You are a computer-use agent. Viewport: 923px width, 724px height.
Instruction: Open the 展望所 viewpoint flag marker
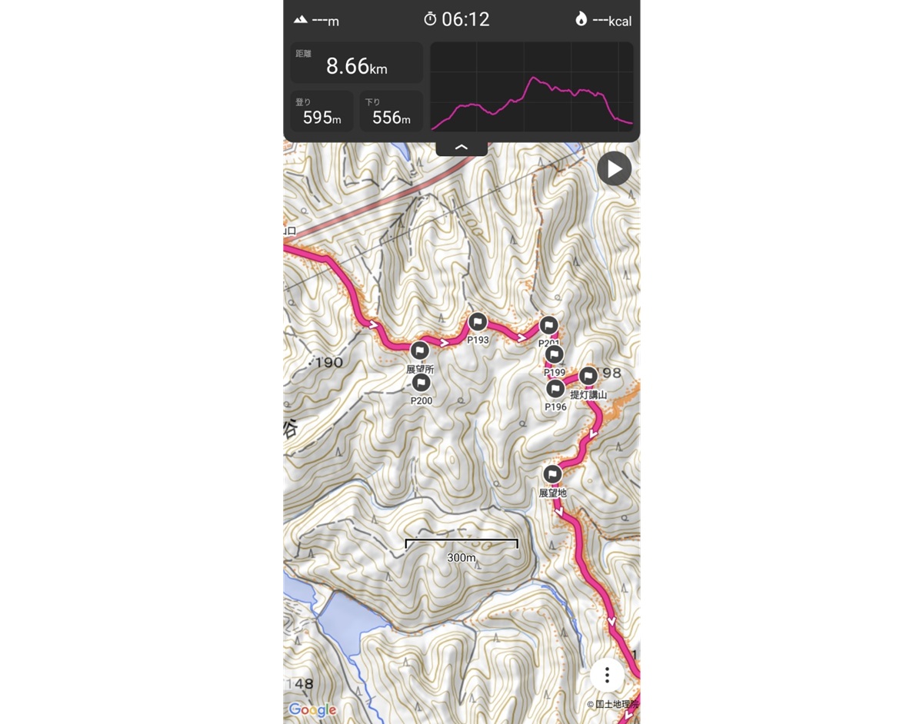click(x=419, y=351)
